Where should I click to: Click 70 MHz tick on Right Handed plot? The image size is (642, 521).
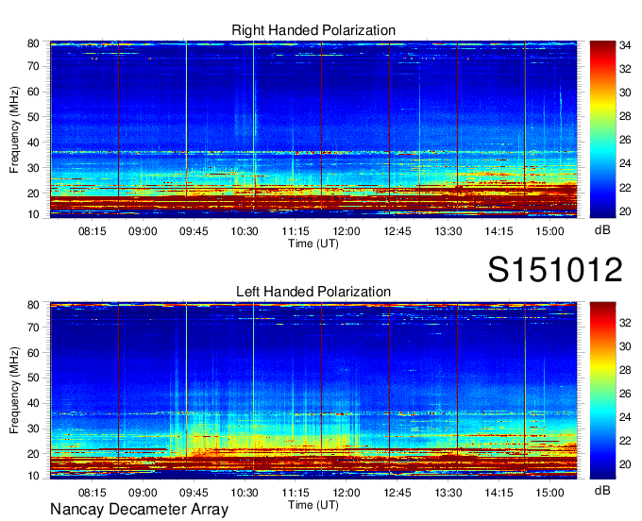(x=33, y=66)
